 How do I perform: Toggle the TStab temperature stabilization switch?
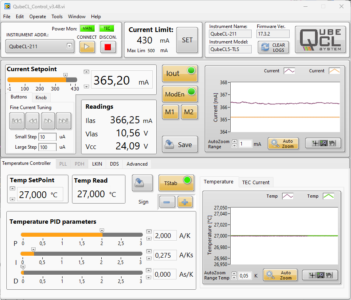tap(176, 183)
